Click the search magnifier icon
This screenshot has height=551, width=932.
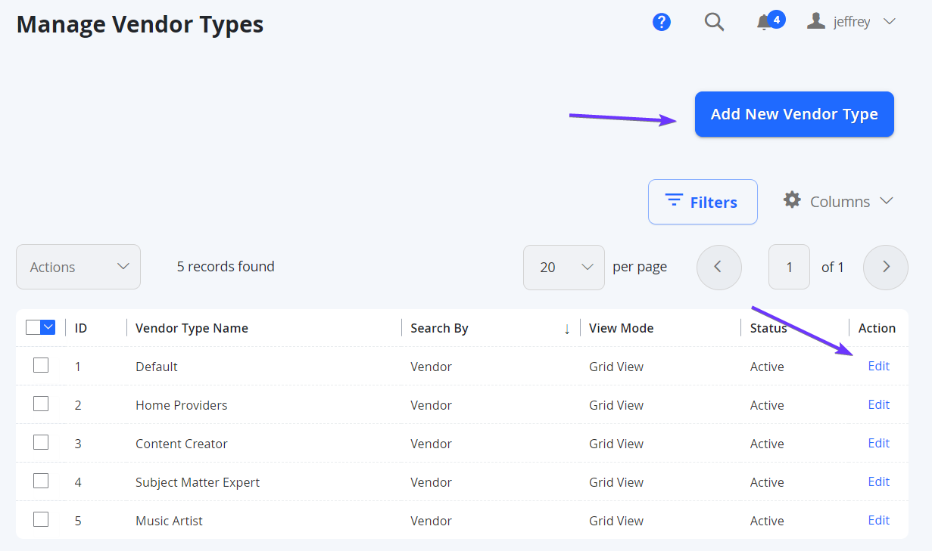pyautogui.click(x=714, y=22)
